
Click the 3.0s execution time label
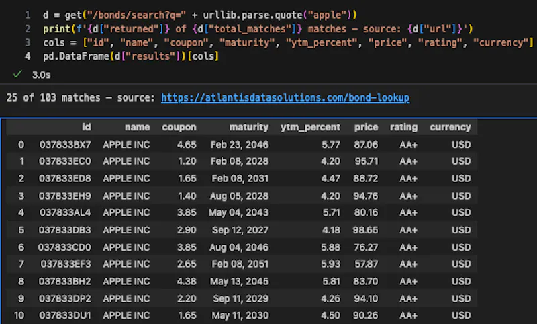point(41,75)
